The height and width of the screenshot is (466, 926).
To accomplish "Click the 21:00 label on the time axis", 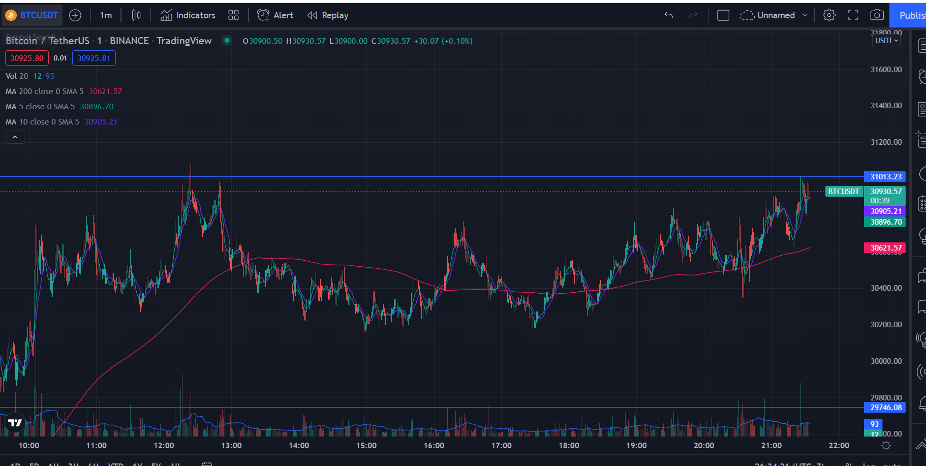I will pos(771,446).
